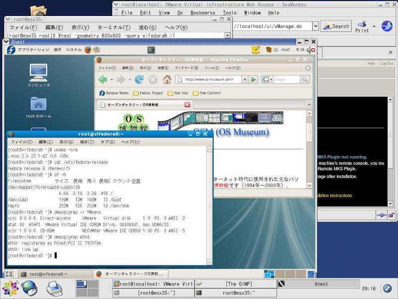Go to Firefox home page icon
The height and width of the screenshot is (299, 398).
(167, 80)
